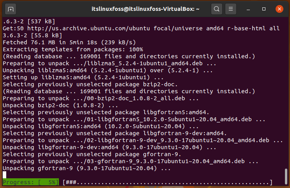
Task: Click 'Selecting previously unselected package libgfortran5:amd64.' line
Action: (106, 112)
